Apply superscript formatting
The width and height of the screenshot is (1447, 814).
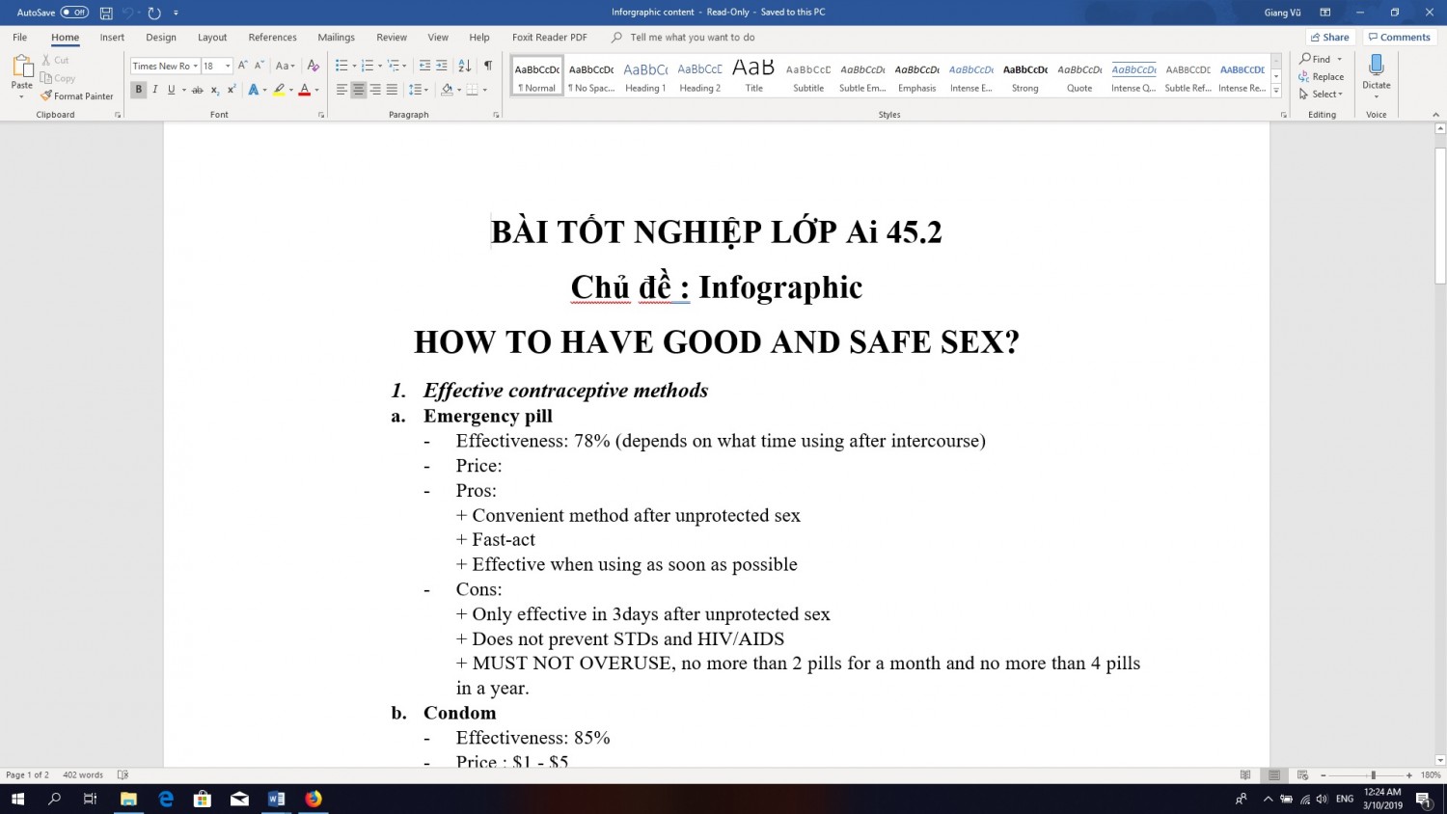click(232, 90)
